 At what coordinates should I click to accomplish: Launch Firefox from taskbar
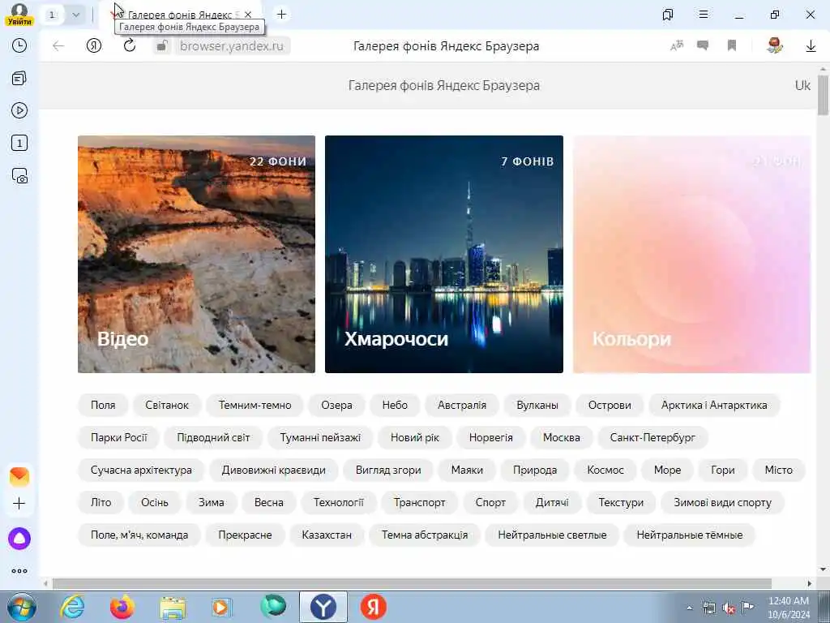point(122,607)
